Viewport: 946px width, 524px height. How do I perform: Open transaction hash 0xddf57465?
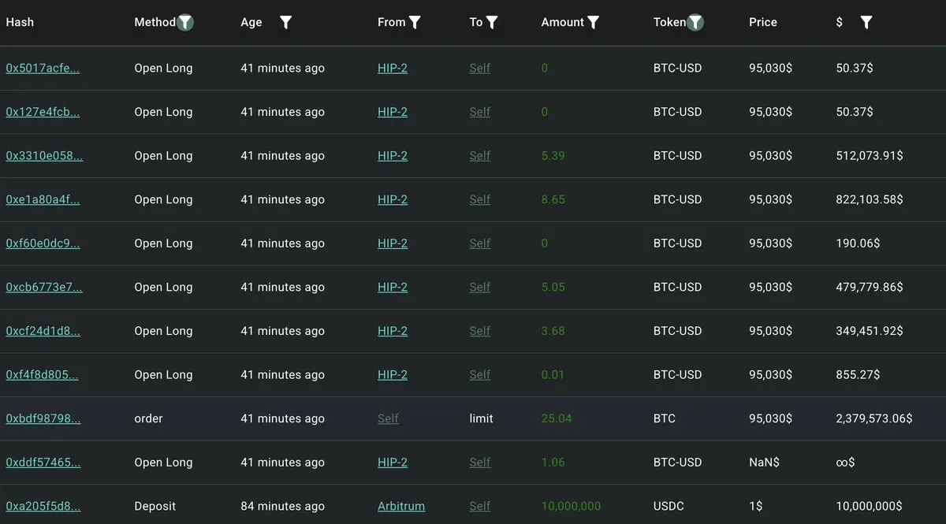43,463
